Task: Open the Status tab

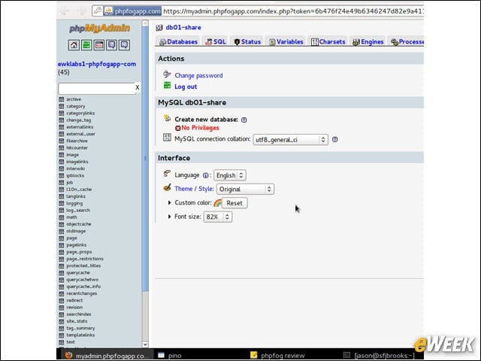Action: [x=247, y=42]
